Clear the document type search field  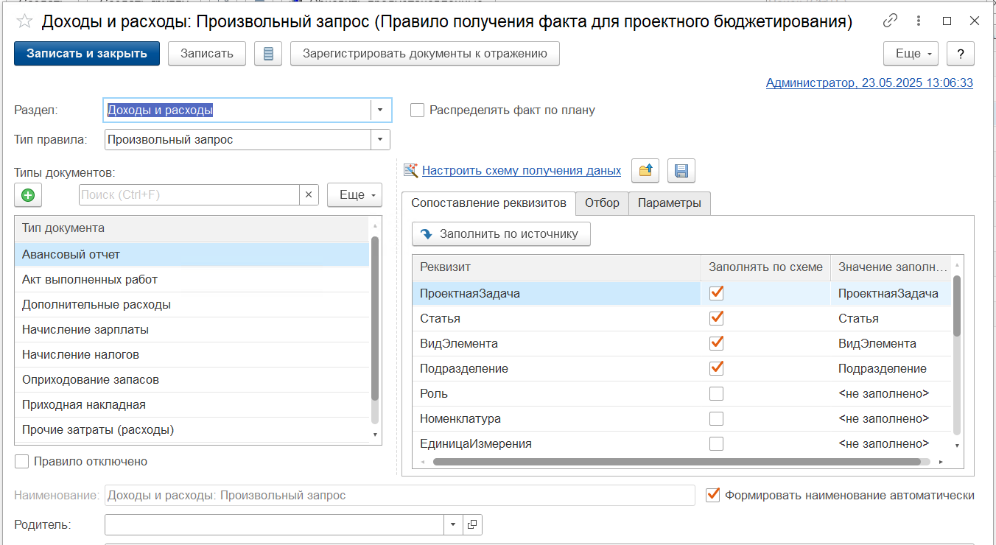point(309,195)
